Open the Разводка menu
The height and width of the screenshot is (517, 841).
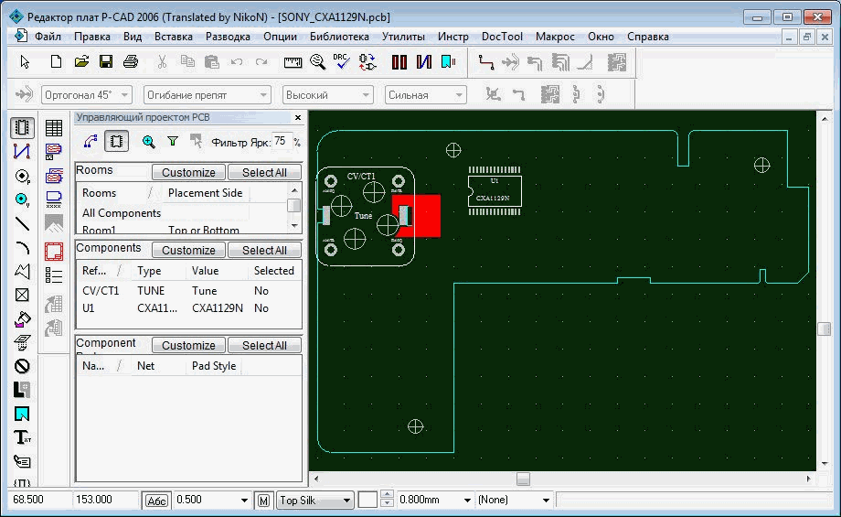pos(228,37)
